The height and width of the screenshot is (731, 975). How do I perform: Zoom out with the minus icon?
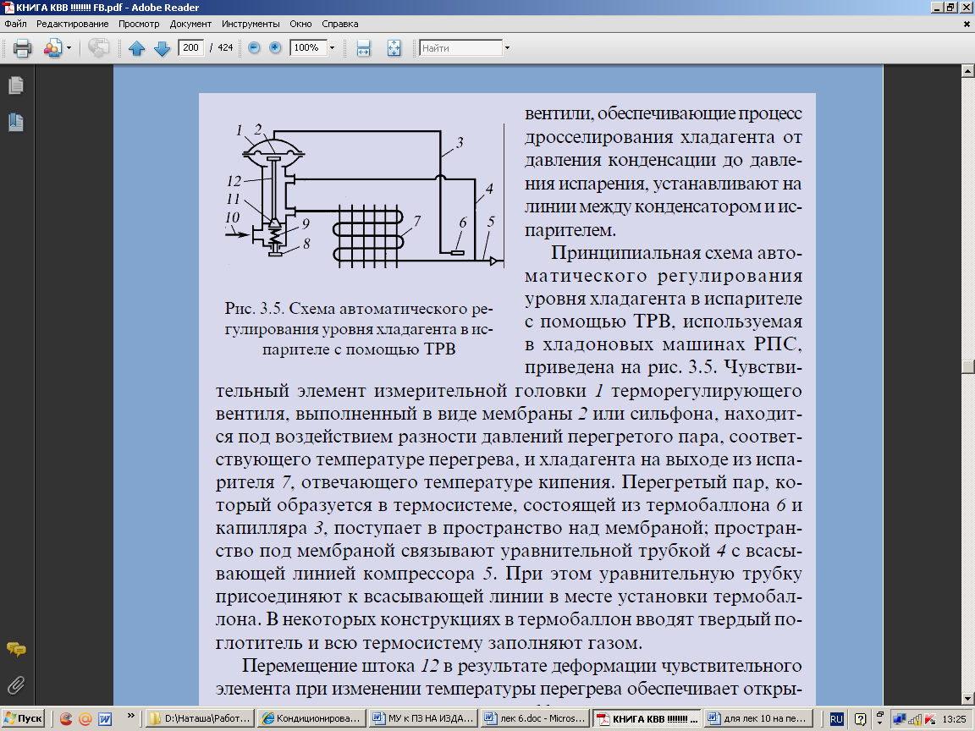point(254,47)
